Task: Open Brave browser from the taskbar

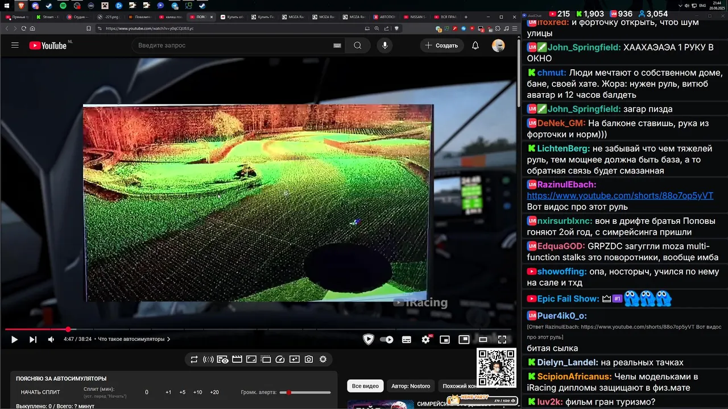Action: 21,6
